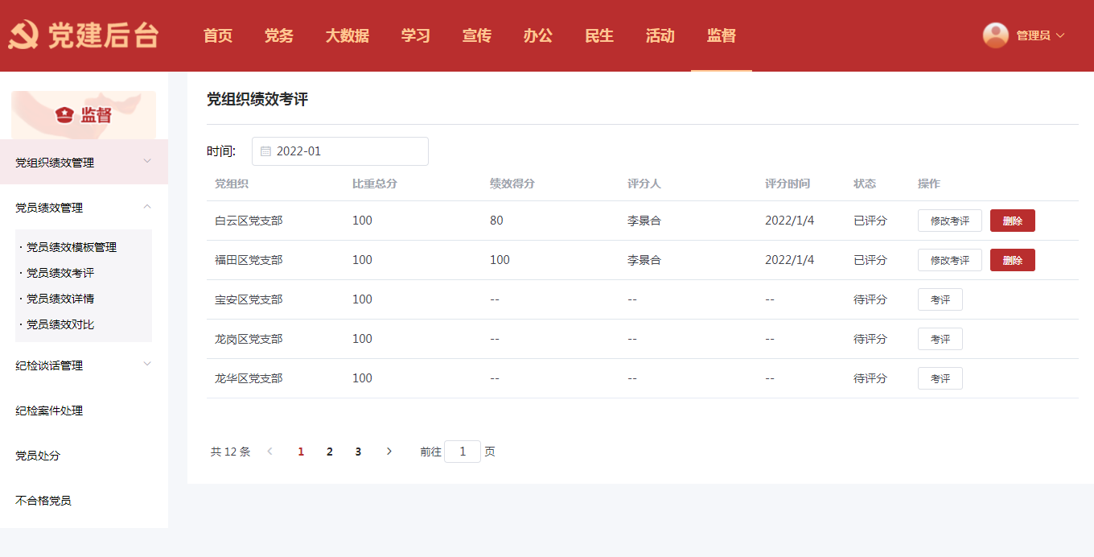The image size is (1094, 557).
Task: Open the 管理员 dropdown arrow
Action: point(1059,35)
